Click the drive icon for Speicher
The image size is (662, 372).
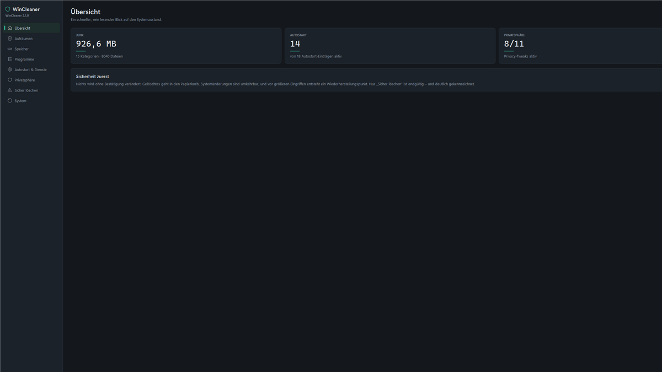click(10, 49)
